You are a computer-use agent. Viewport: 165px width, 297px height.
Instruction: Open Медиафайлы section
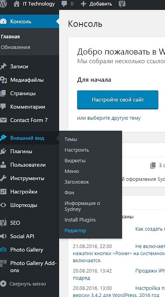[x=27, y=80]
